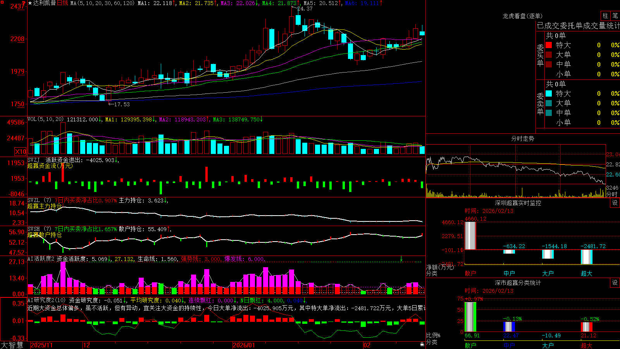620x349 pixels.
Task: Click the 超大 bar showing -2481.72
Action: tap(587, 257)
